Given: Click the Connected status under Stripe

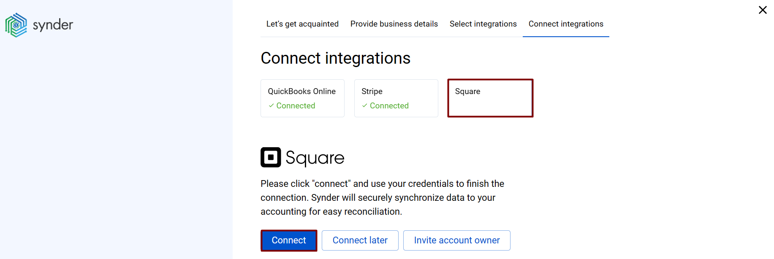Looking at the screenshot, I should point(389,105).
